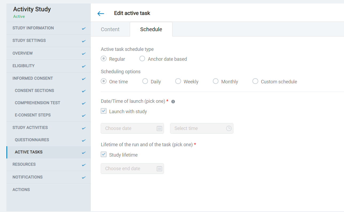The image size is (344, 212).
Task: Select the Anchor date based schedule type
Action: pos(142,59)
